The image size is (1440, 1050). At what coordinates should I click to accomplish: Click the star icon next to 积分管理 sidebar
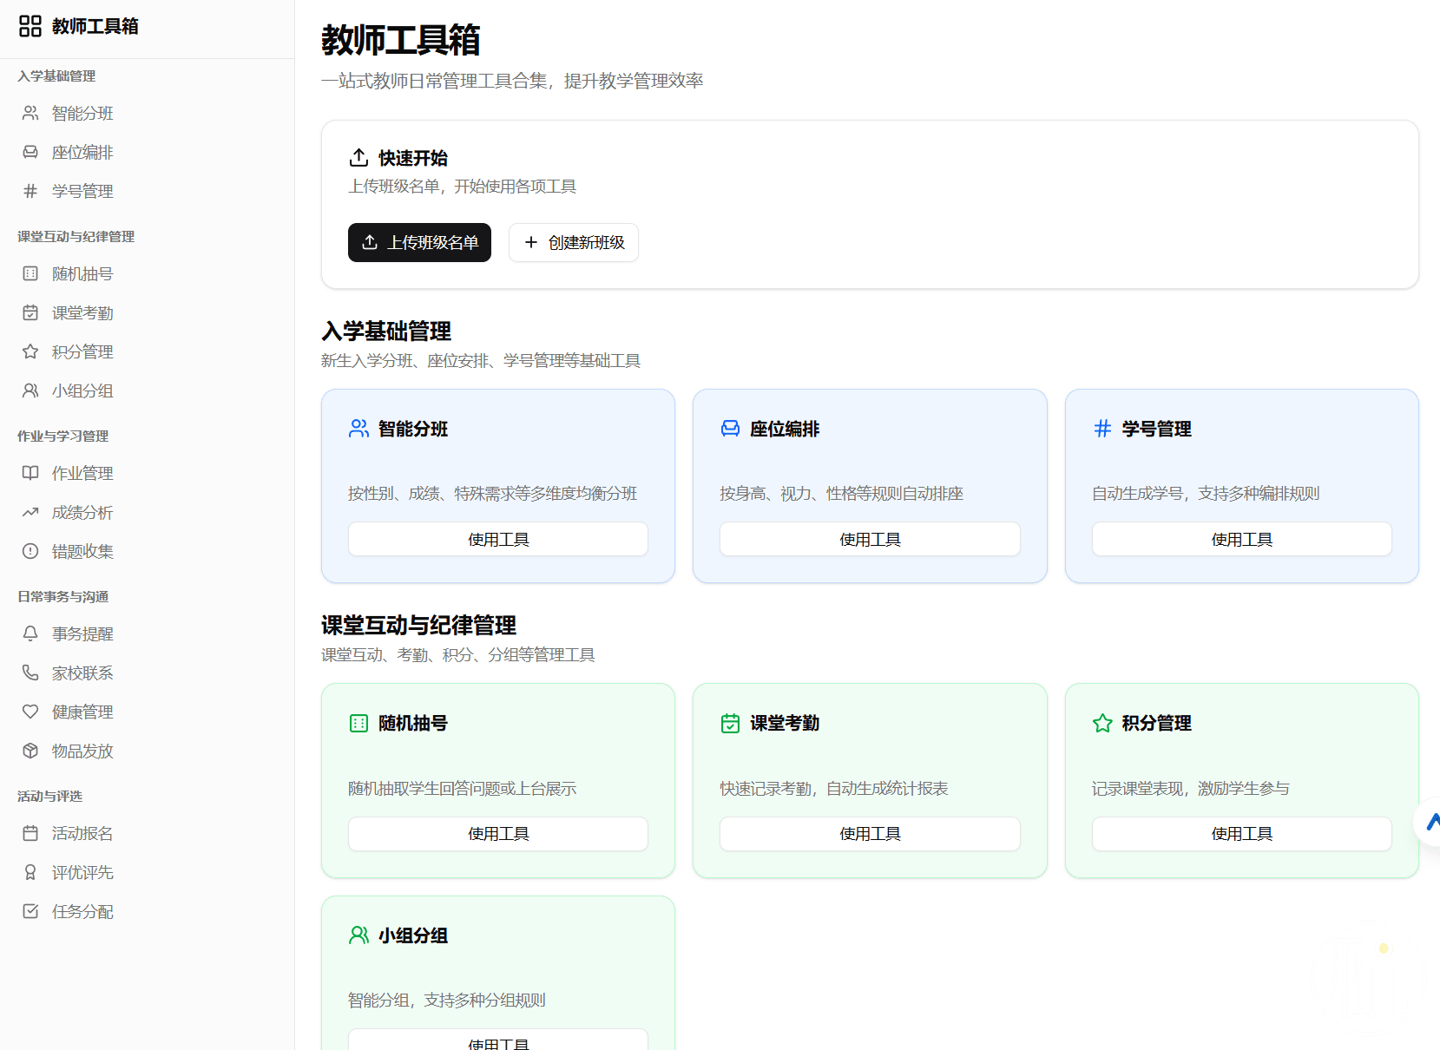30,351
